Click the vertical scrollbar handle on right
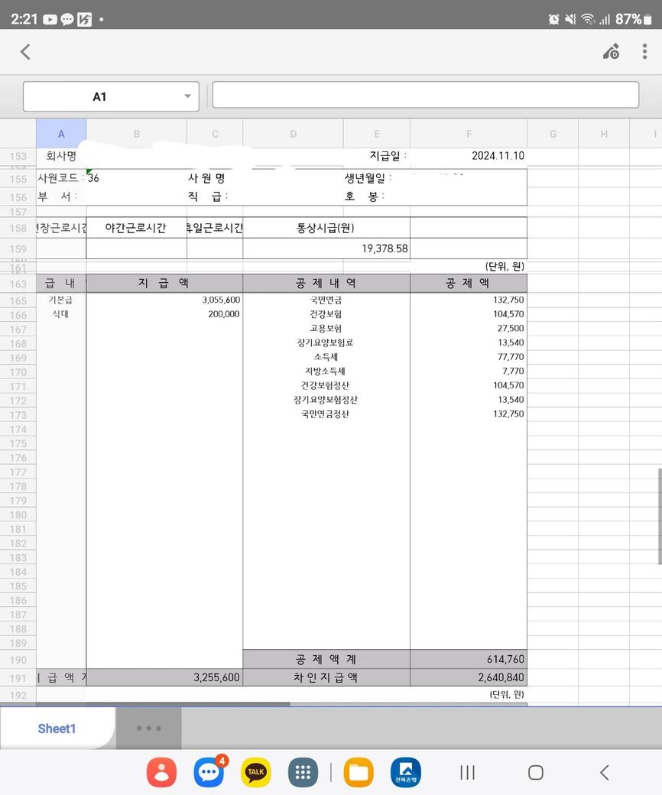 (x=659, y=516)
